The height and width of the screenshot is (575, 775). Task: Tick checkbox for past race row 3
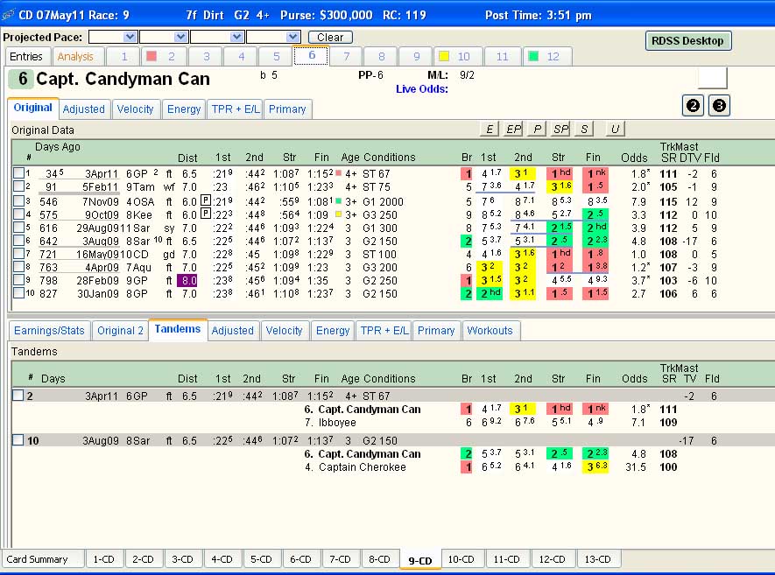(x=18, y=201)
